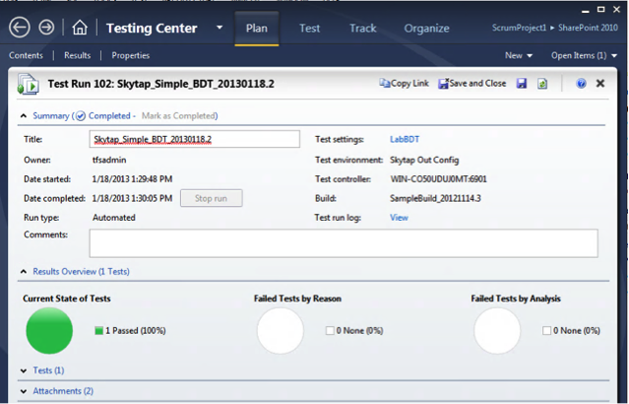The height and width of the screenshot is (404, 629).
Task: Click the 1 Passed (100%) label
Action: 136,330
